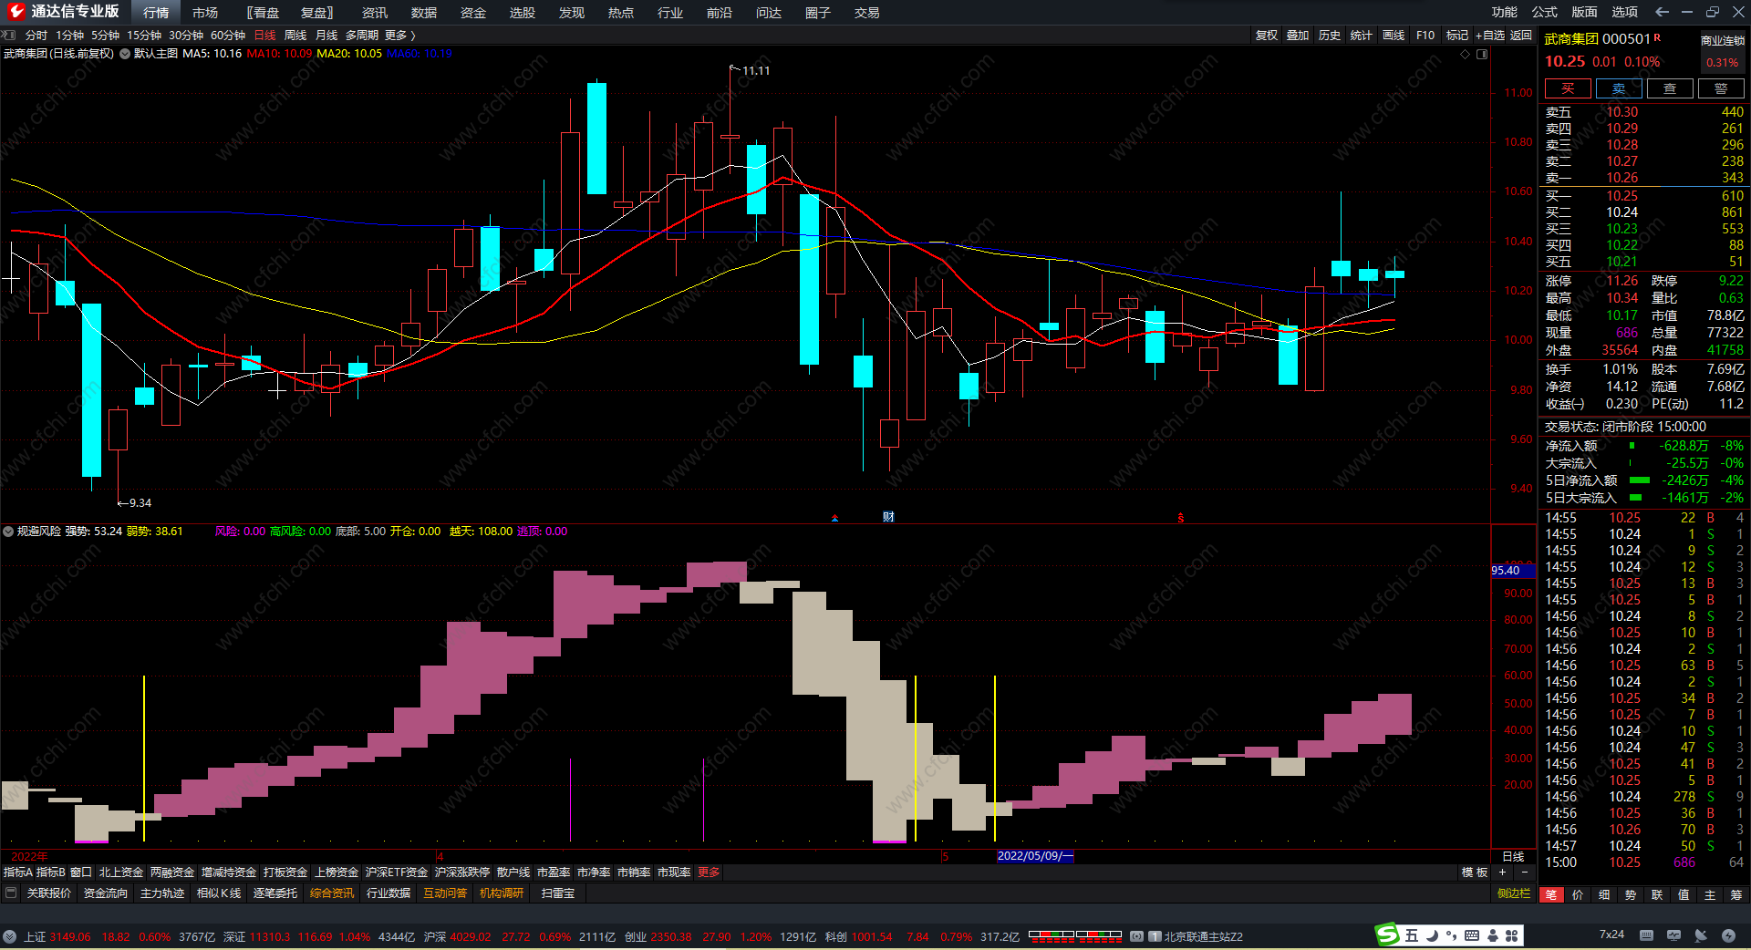Open the 扫雷宝 tab

pos(558,893)
